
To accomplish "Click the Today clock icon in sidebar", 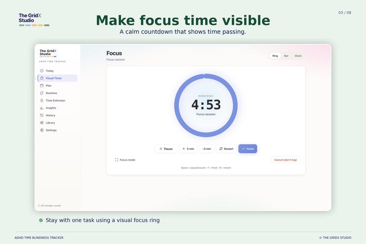I will (x=41, y=71).
